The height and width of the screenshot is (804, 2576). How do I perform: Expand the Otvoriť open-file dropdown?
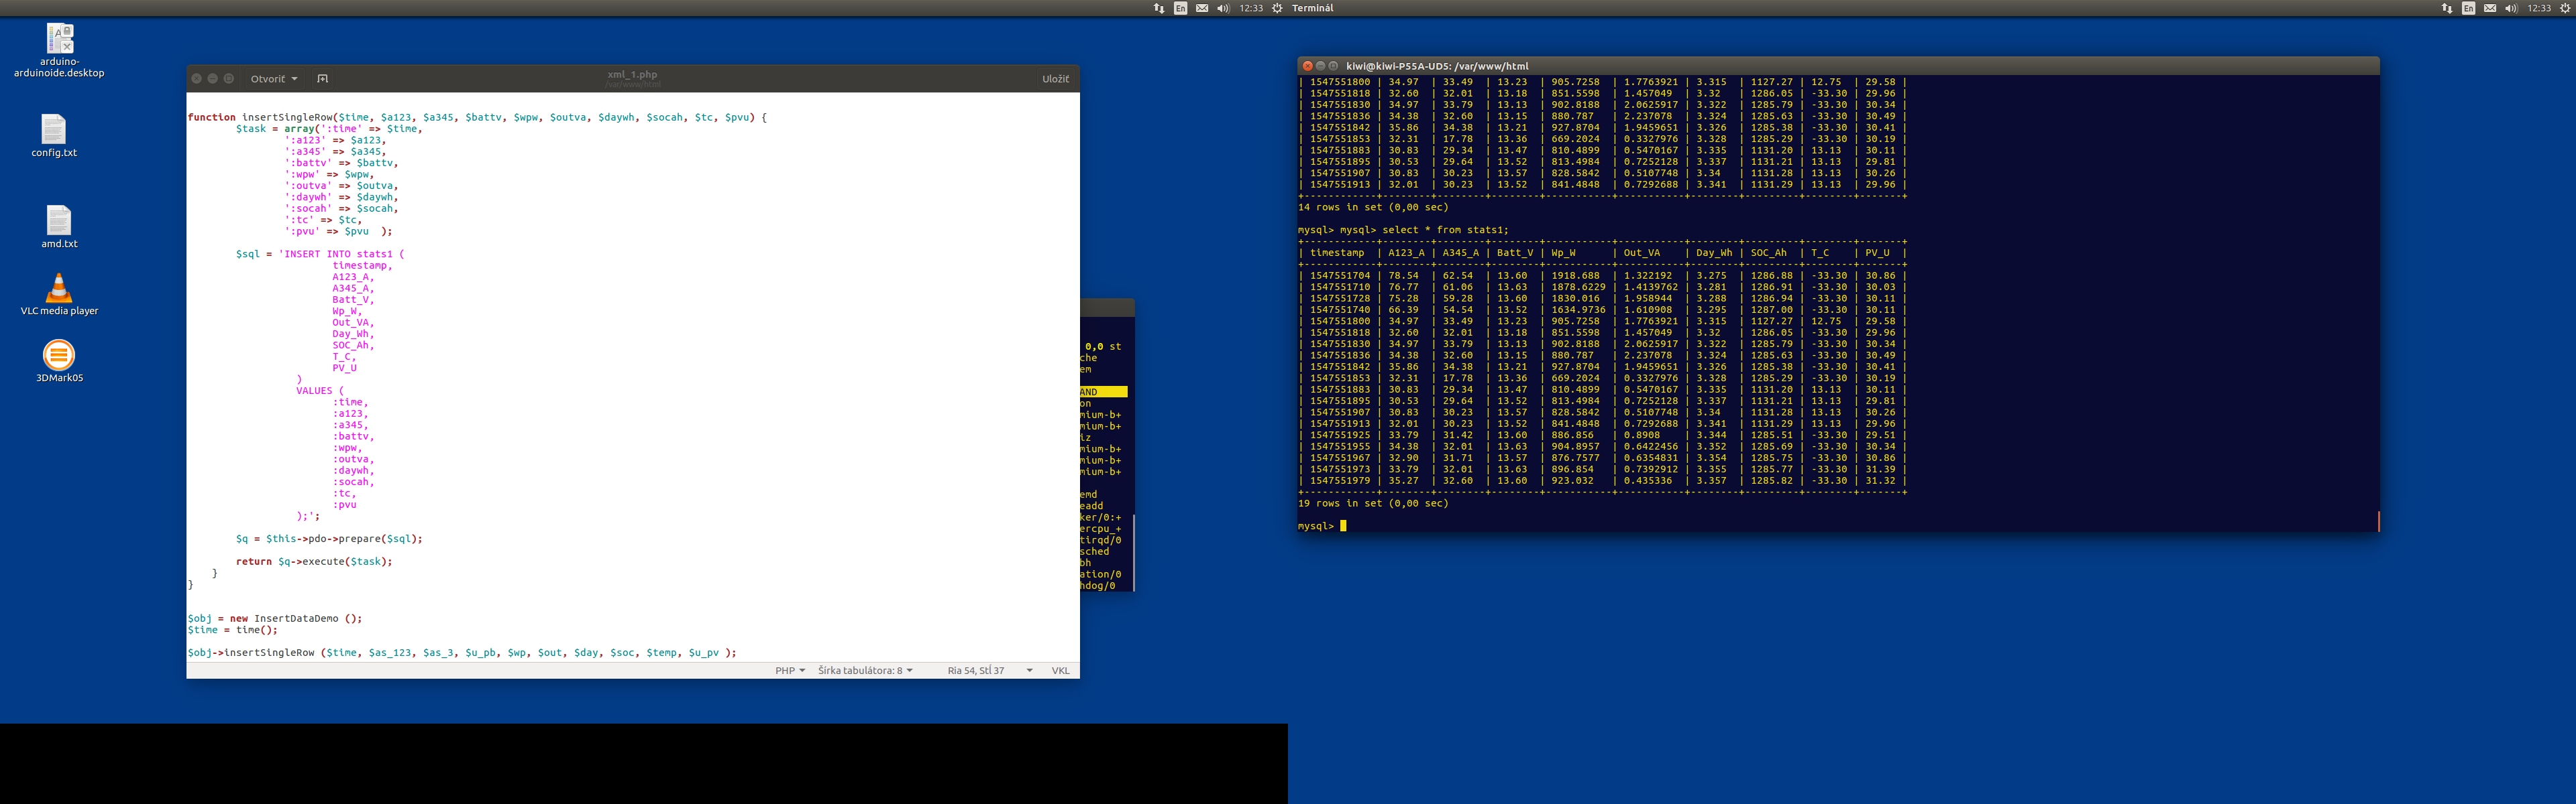point(273,79)
